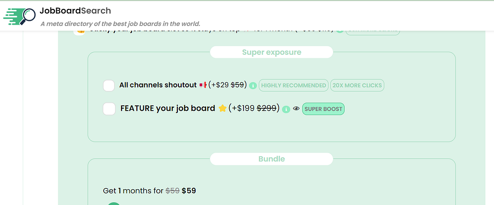
Task: Click the Get 1 months price text
Action: point(150,191)
